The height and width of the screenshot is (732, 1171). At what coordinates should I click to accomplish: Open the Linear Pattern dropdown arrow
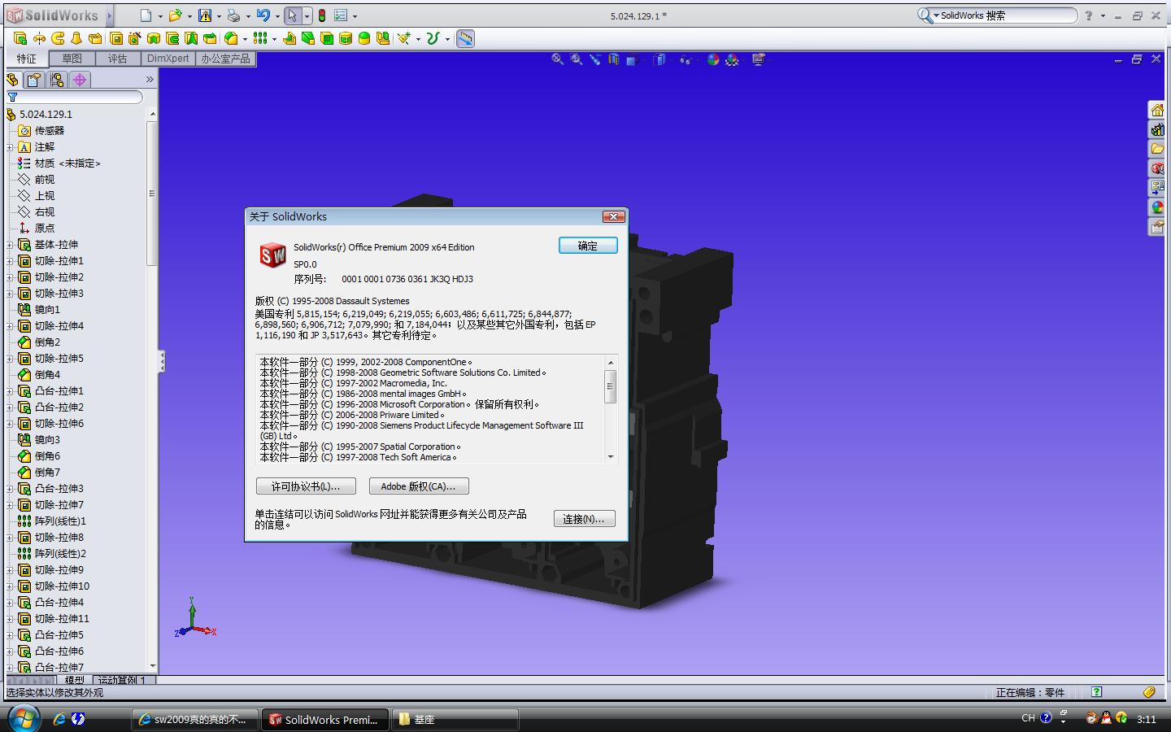click(x=274, y=39)
